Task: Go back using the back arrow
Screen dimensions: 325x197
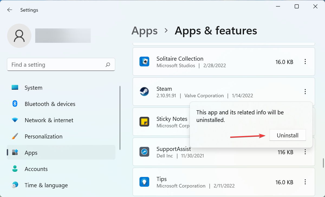Action: pos(10,10)
